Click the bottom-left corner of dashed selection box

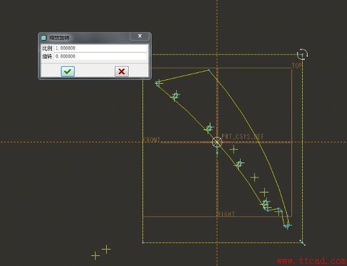pyautogui.click(x=143, y=243)
